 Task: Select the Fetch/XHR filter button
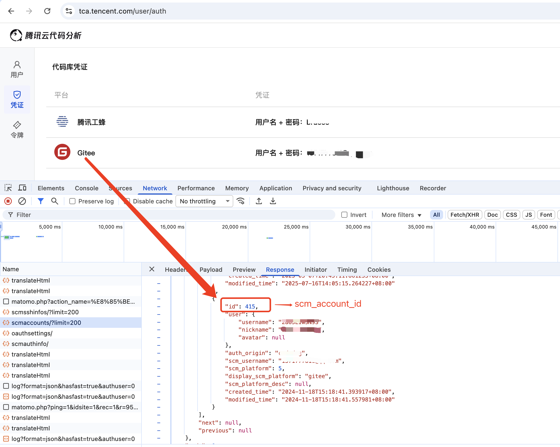point(464,215)
